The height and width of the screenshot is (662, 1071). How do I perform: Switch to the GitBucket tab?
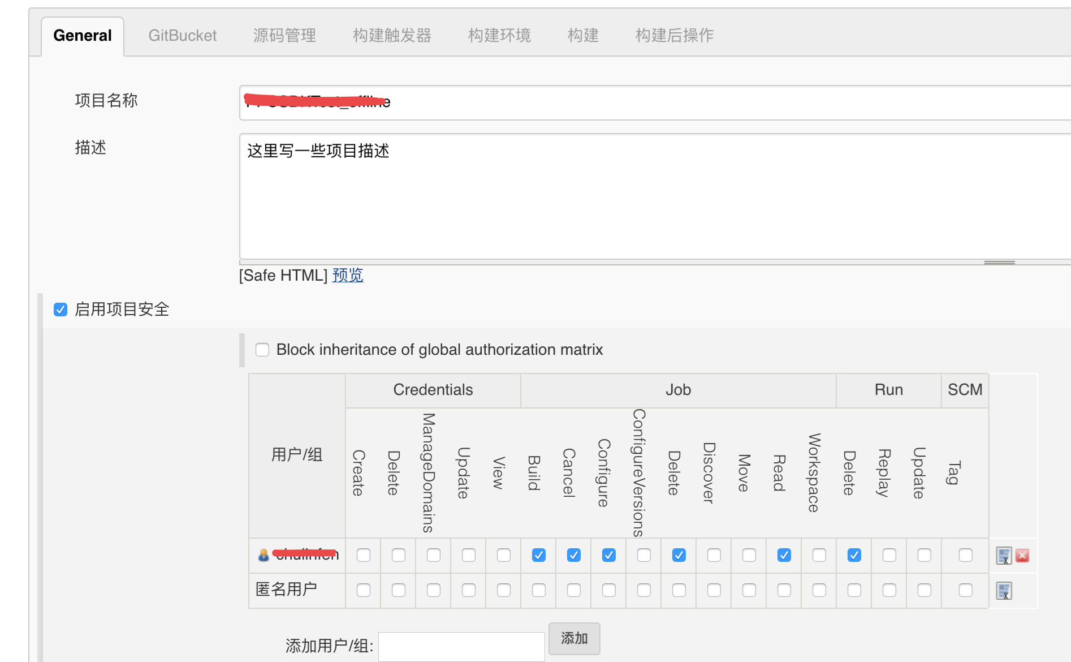(x=182, y=36)
